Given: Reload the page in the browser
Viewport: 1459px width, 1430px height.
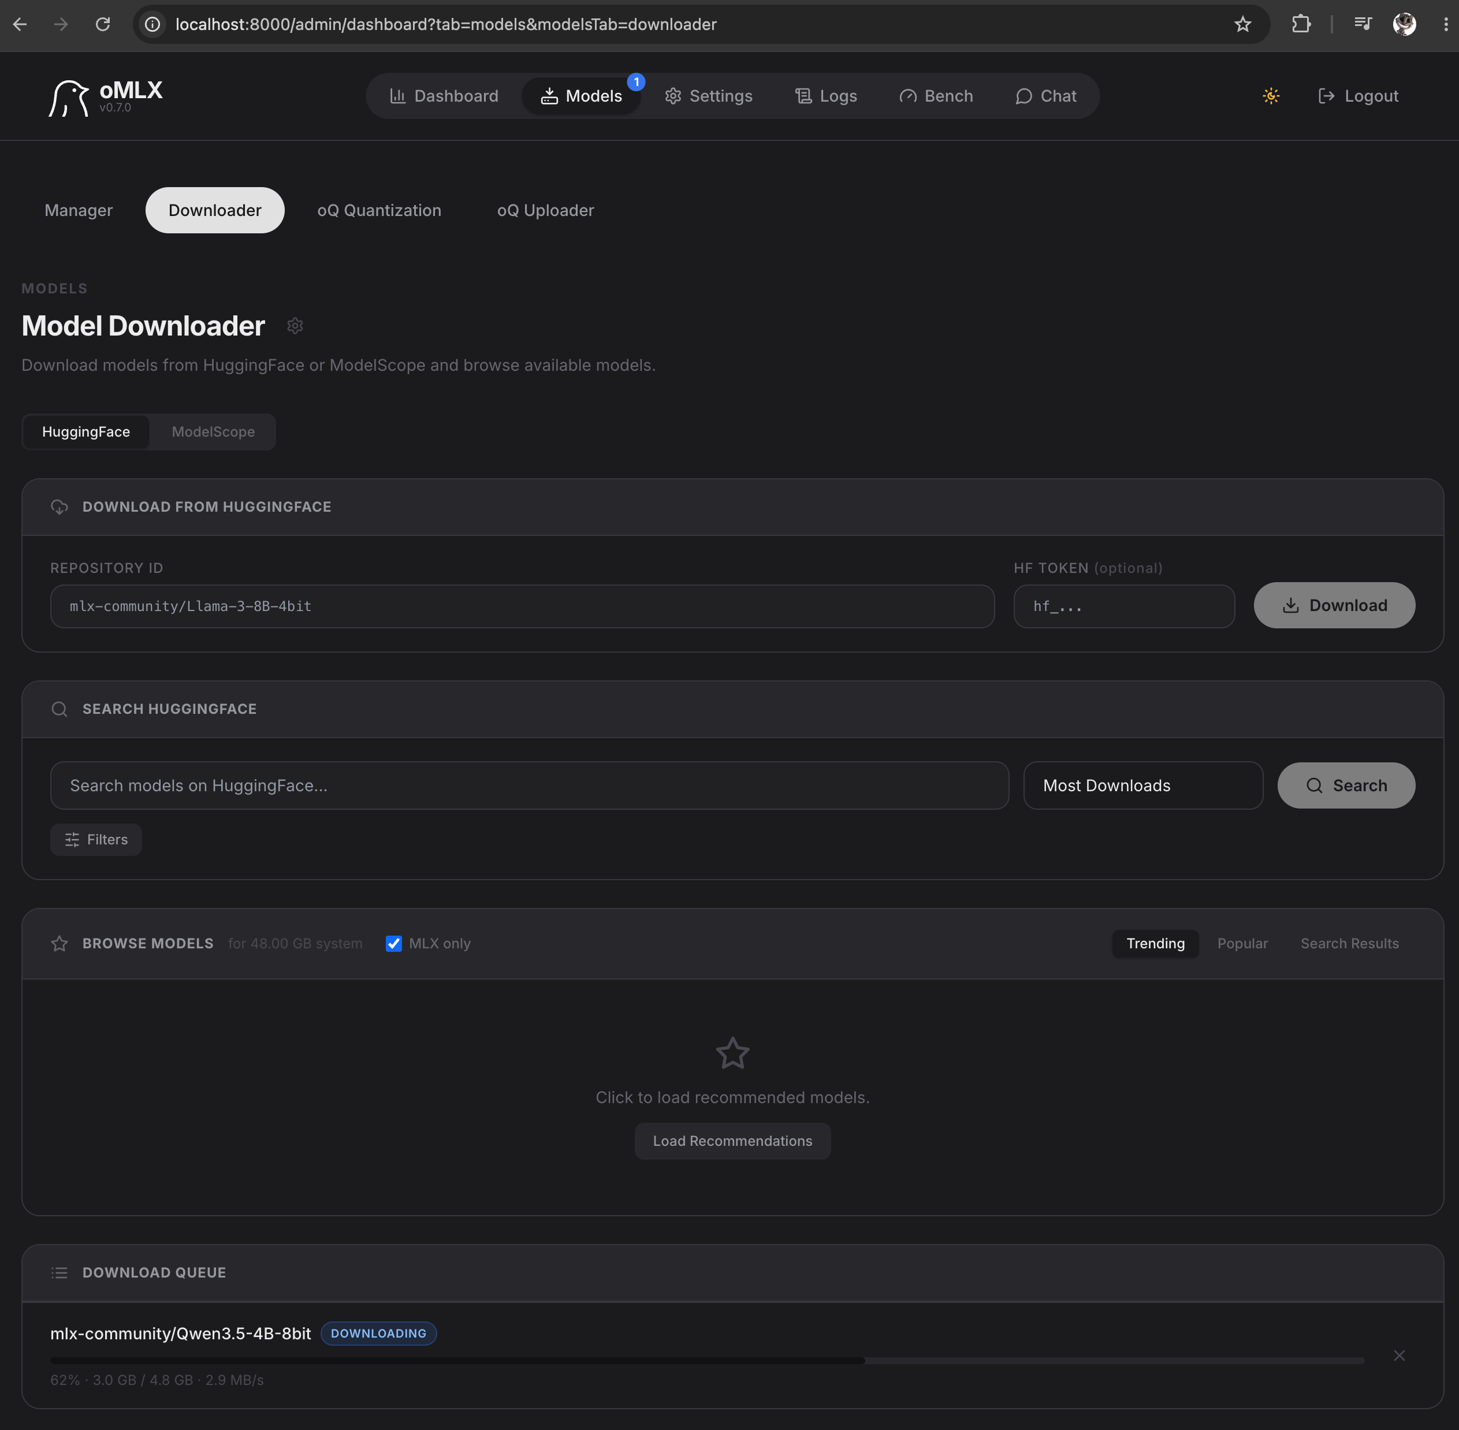Looking at the screenshot, I should pyautogui.click(x=103, y=24).
